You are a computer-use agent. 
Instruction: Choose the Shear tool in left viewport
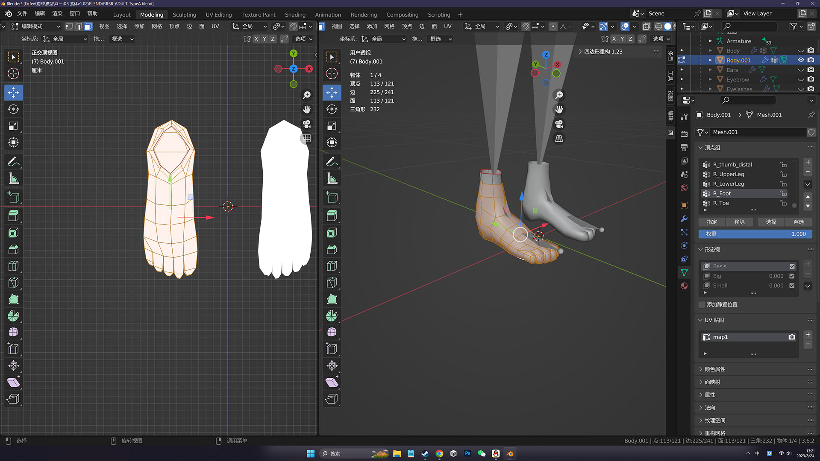point(13,382)
